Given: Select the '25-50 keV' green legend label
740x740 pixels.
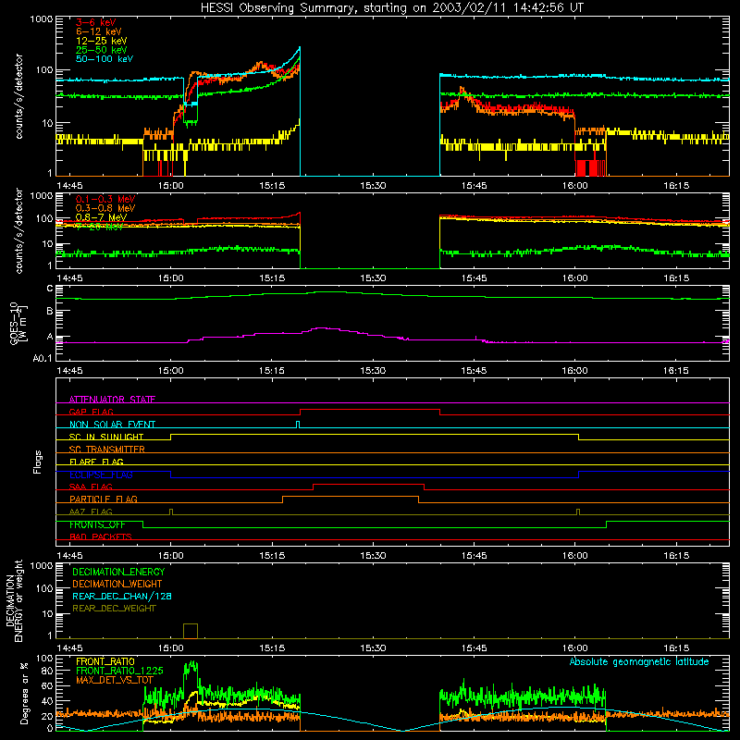Looking at the screenshot, I should tap(101, 50).
